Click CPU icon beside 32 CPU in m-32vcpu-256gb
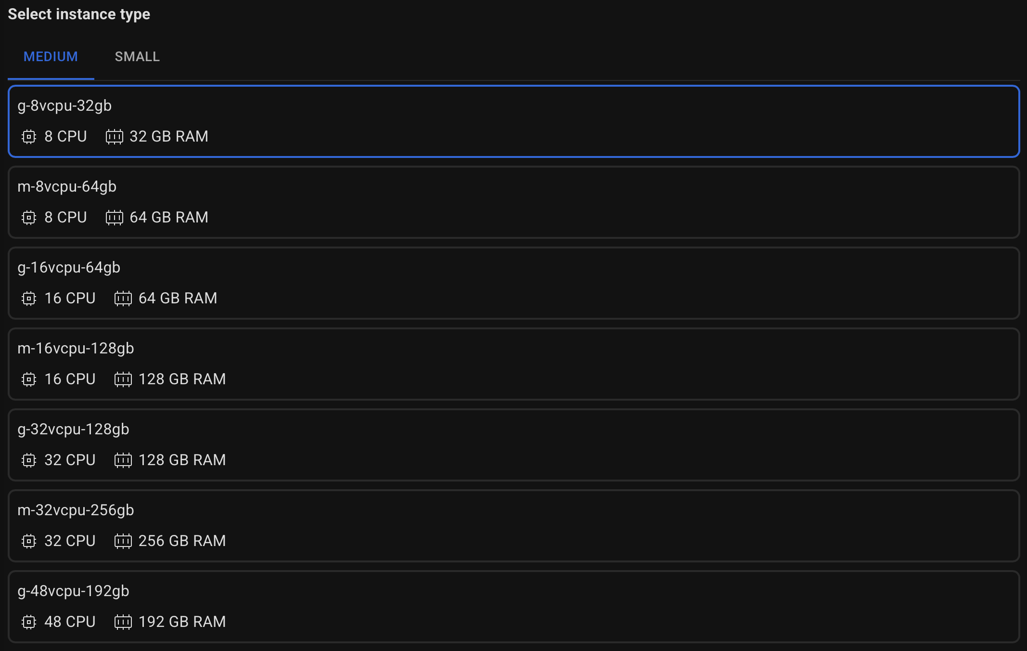 click(x=29, y=541)
